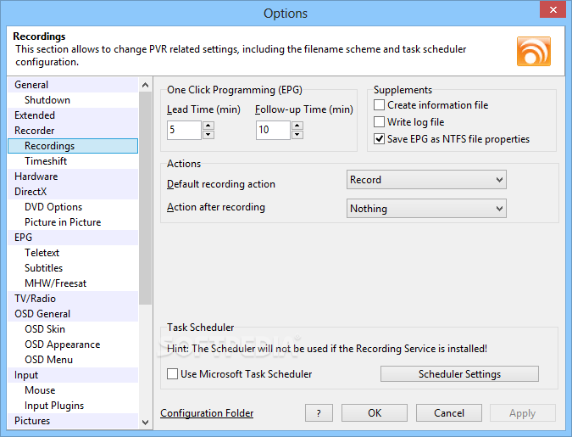Click the sidebar scroll up arrow
The image size is (572, 437).
coord(145,85)
